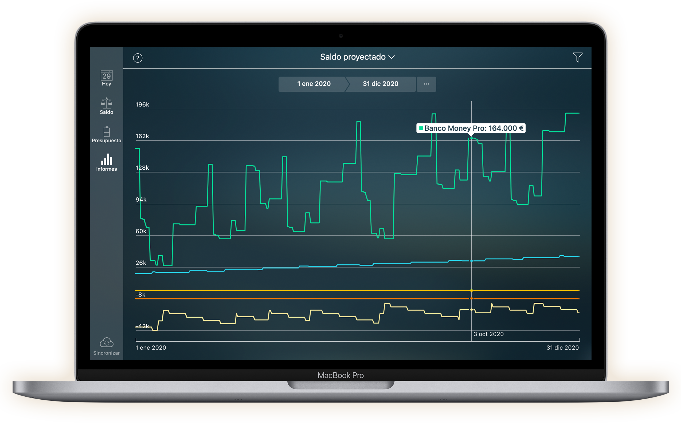Open the Saldo balance section
This screenshot has height=433, width=681.
(x=106, y=106)
